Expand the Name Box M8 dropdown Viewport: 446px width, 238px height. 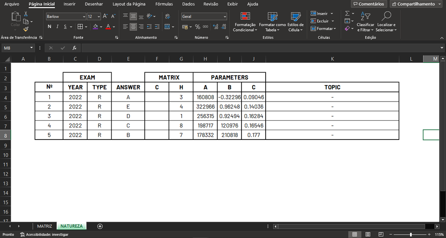(x=31, y=48)
